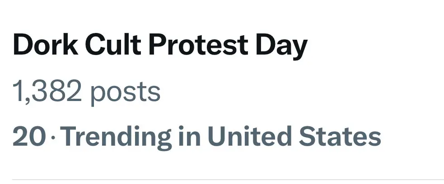Click the word States in the subtitle

tap(345, 137)
